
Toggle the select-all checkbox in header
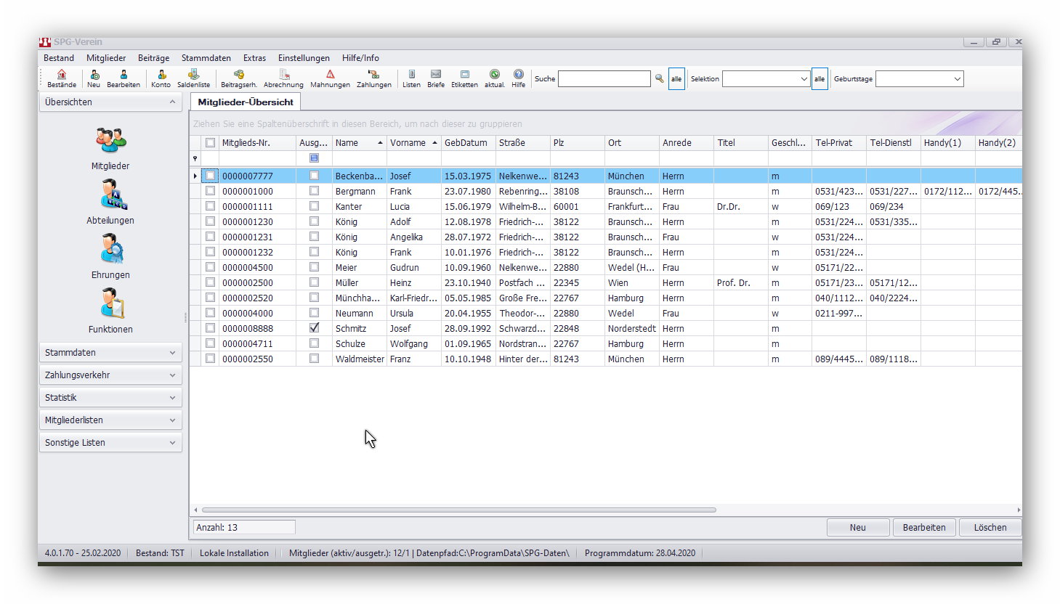[210, 143]
